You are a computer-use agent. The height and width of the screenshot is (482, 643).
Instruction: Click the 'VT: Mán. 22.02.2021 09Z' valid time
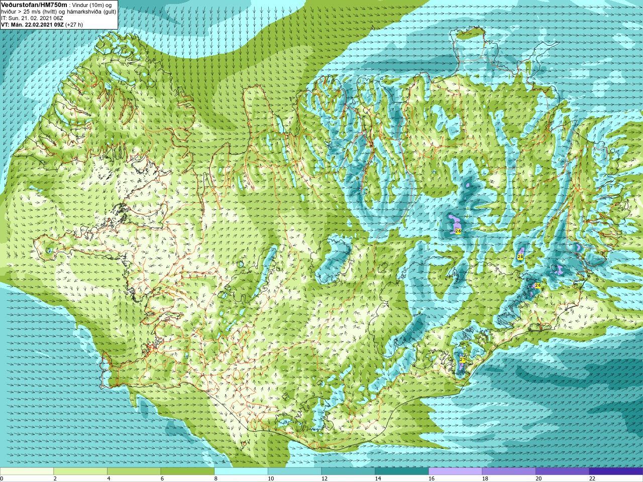tap(32, 25)
